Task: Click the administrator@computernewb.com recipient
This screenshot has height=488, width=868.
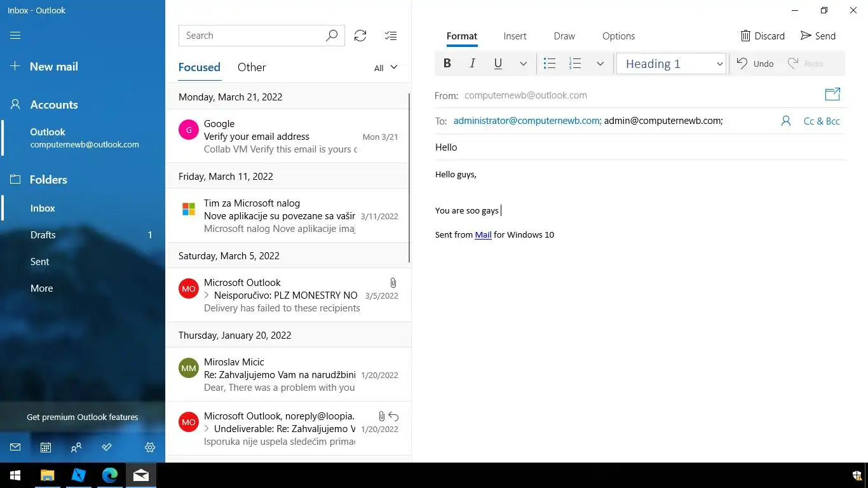Action: click(527, 121)
